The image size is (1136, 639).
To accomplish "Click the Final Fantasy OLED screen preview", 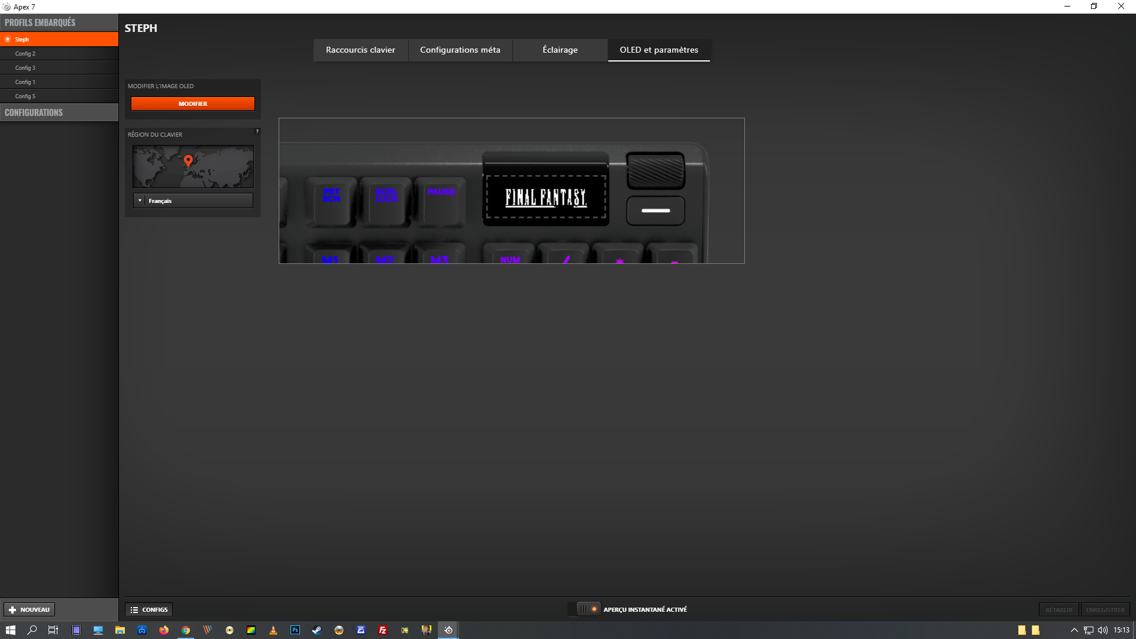I will tap(546, 197).
